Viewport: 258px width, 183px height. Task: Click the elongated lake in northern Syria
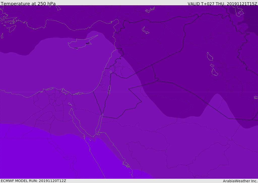(145, 30)
